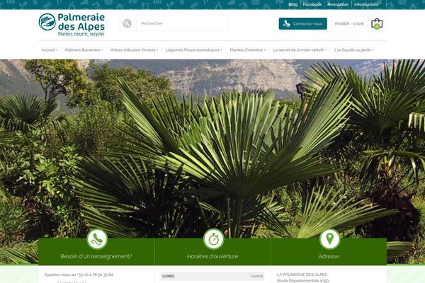
Task: Click the 'Horaires d'ouverture' heading
Action: pyautogui.click(x=212, y=256)
